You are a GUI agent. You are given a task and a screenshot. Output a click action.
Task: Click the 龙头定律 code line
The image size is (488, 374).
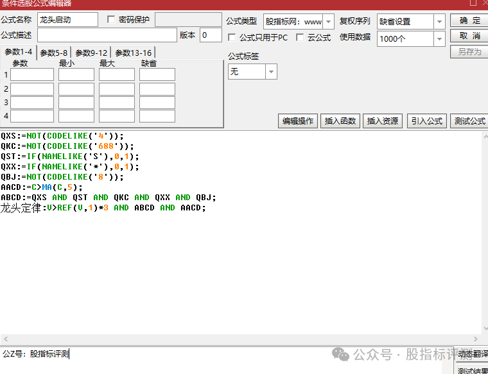[x=103, y=208]
